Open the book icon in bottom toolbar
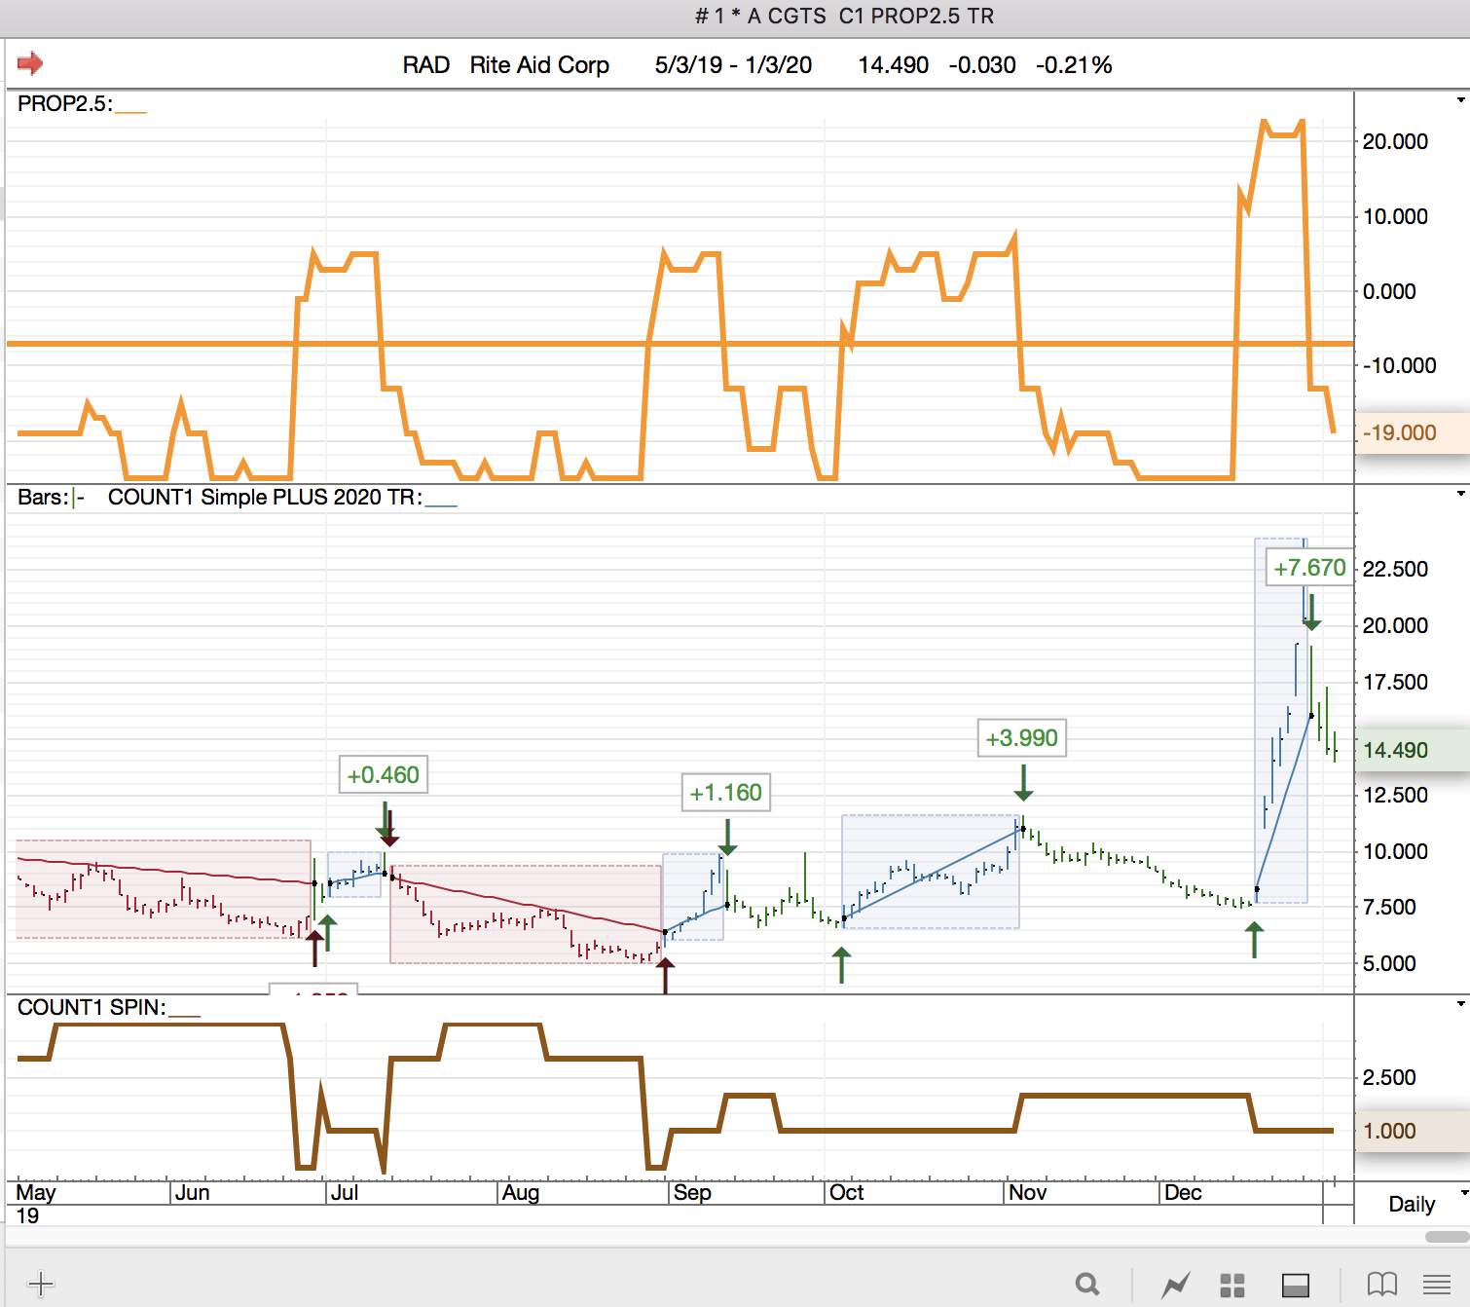 [1381, 1285]
